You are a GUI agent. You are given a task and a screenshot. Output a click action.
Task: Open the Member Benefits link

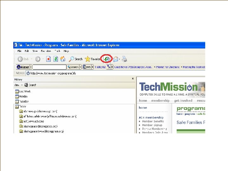coord(153,121)
